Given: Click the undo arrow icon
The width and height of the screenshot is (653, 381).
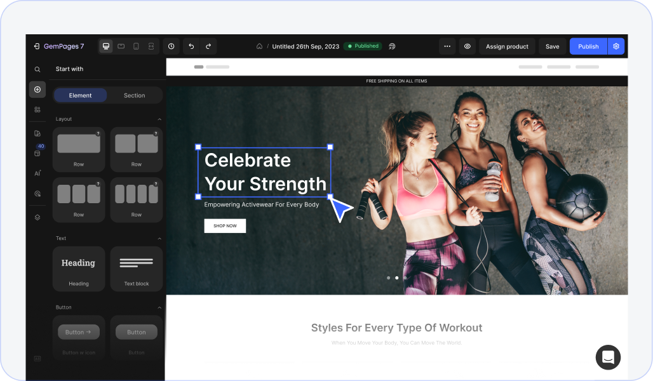Looking at the screenshot, I should (191, 46).
